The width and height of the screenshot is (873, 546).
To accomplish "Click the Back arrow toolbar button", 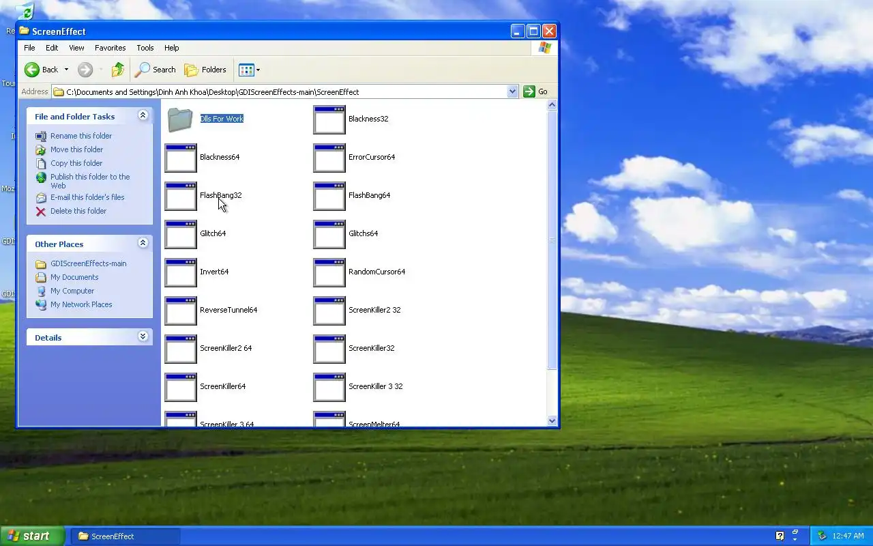I will pyautogui.click(x=41, y=70).
